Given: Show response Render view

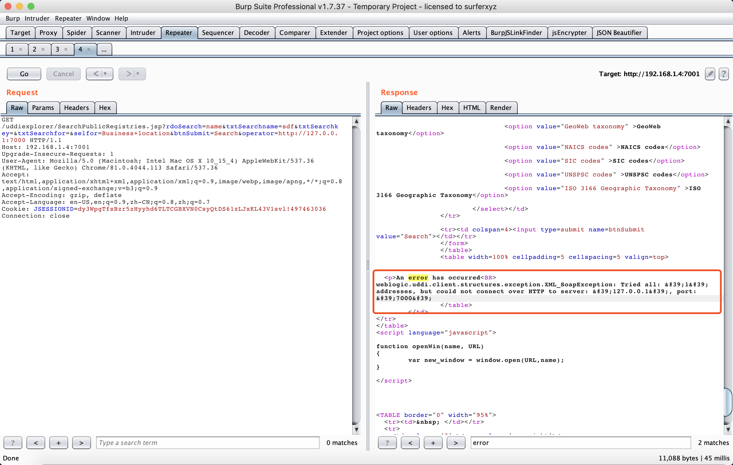Looking at the screenshot, I should (x=501, y=108).
